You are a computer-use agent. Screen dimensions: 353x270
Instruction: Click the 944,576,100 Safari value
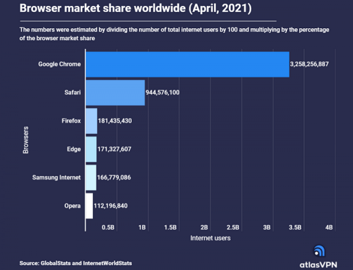point(162,92)
